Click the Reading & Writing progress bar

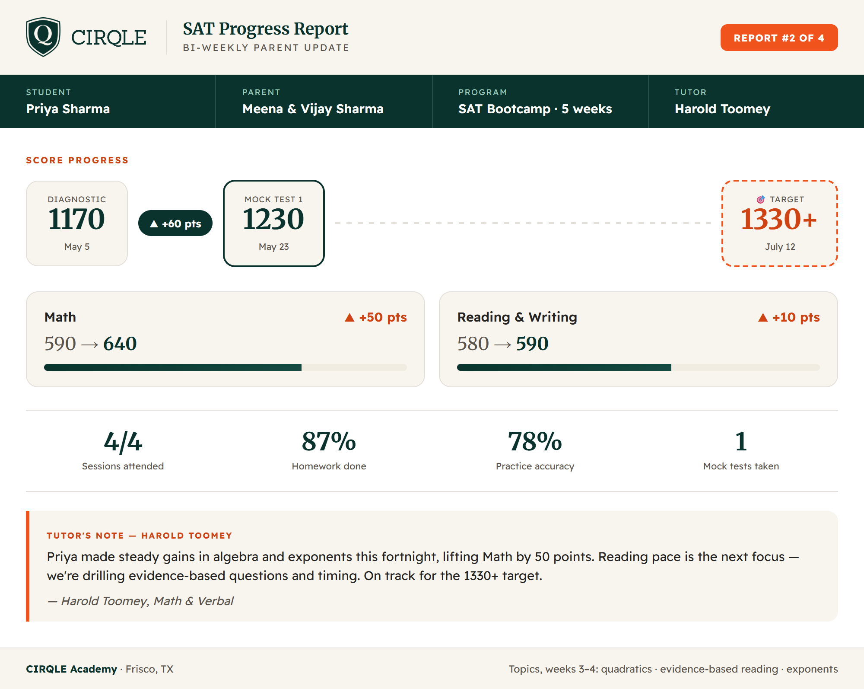[x=638, y=367]
